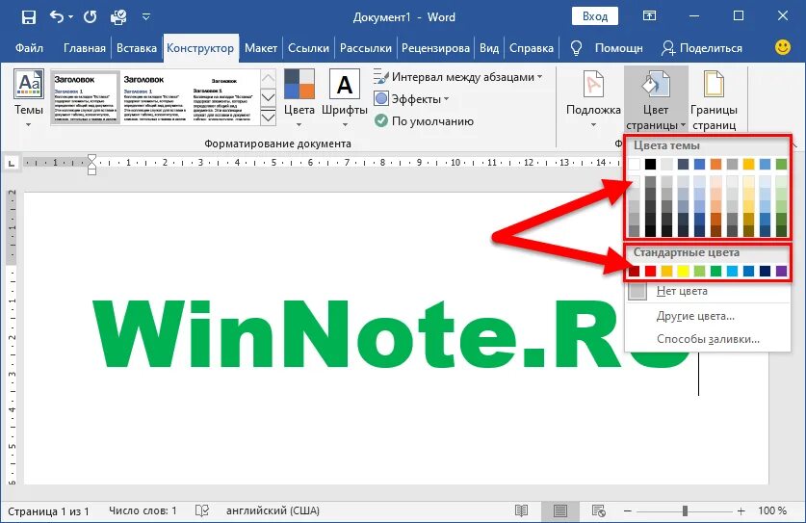This screenshot has width=806, height=523.
Task: Open the Undo history dropdown arrow
Action: 71,17
